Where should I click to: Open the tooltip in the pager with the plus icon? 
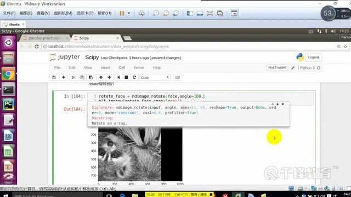click(x=278, y=104)
